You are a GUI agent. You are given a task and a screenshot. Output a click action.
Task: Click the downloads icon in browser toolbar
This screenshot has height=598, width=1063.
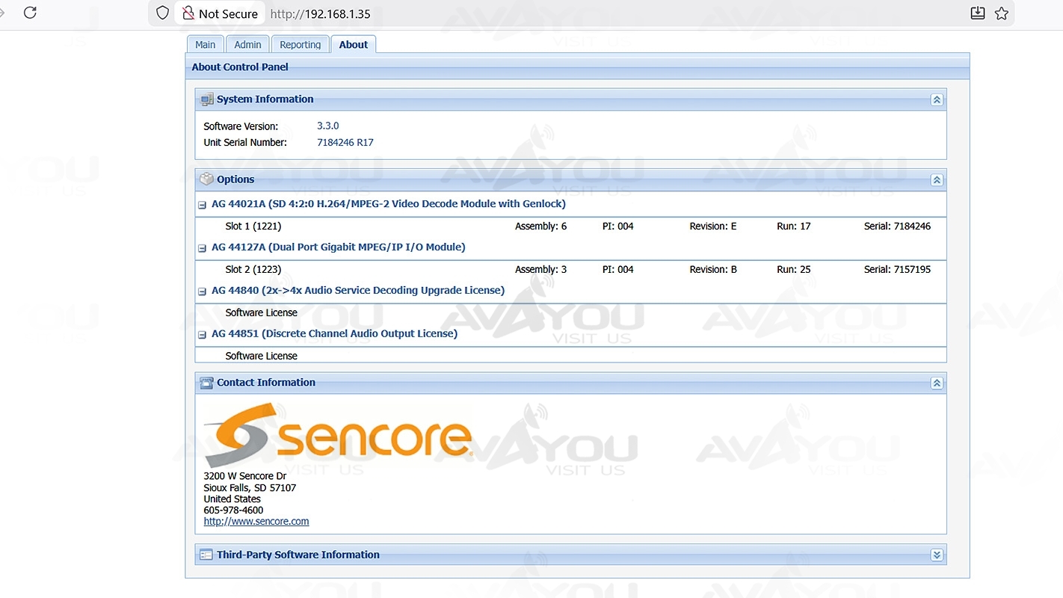pos(977,13)
